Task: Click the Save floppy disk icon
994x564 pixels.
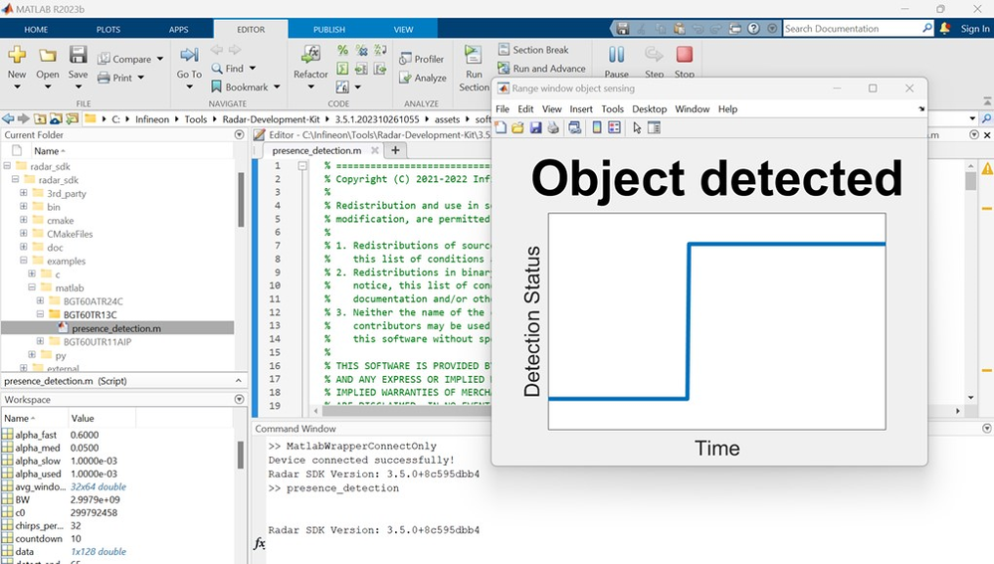Action: tap(78, 55)
